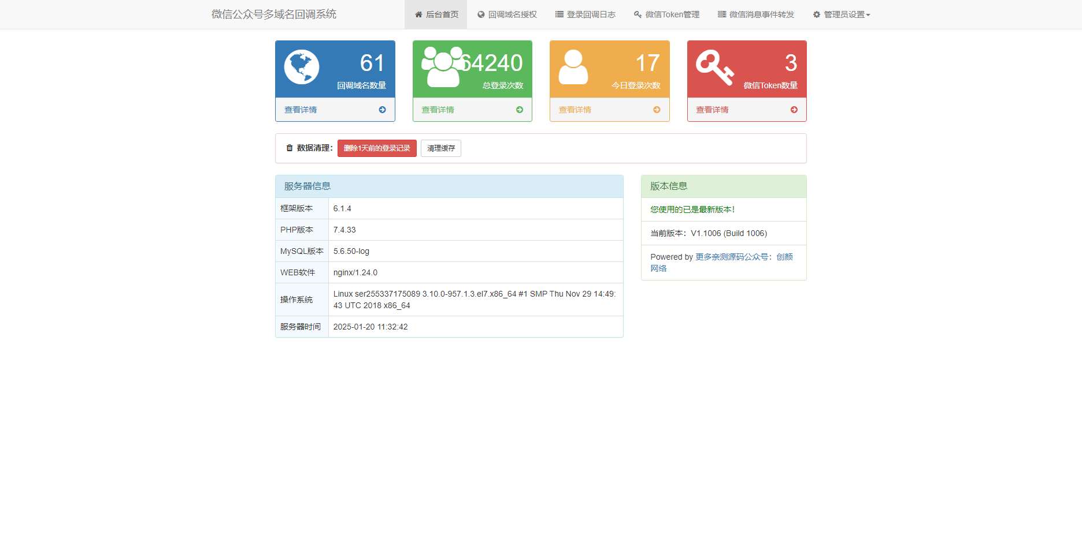Click the 17 today login count
Screen dimensions: 1082x554
tap(647, 63)
